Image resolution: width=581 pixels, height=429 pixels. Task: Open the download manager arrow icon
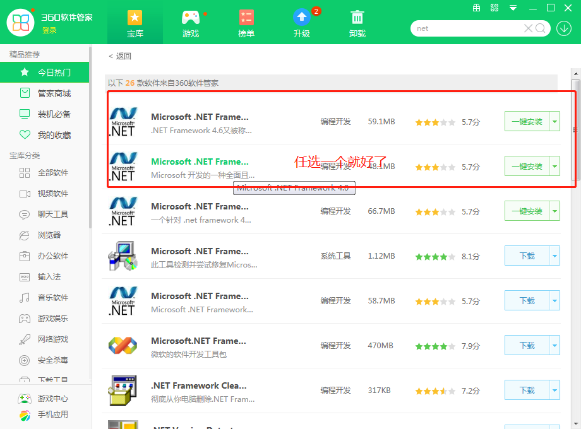[x=564, y=28]
